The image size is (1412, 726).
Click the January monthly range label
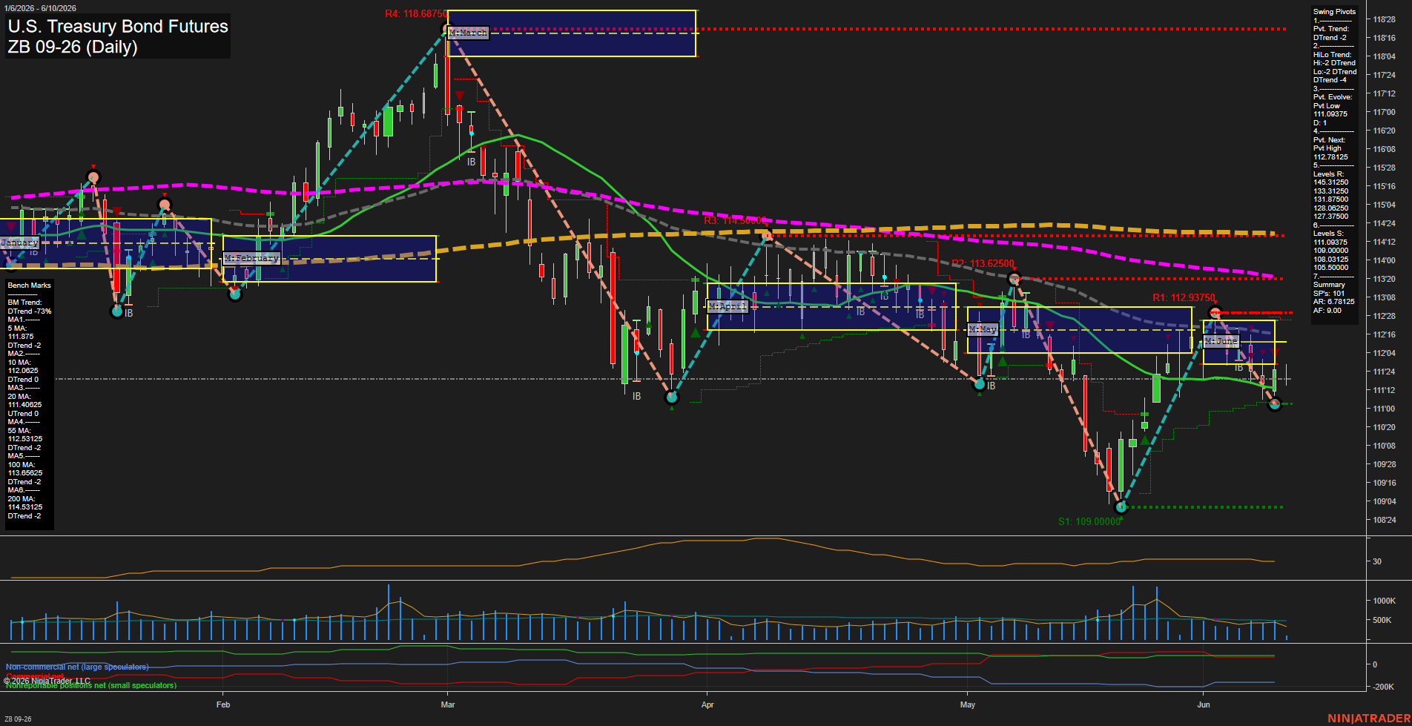pos(19,242)
